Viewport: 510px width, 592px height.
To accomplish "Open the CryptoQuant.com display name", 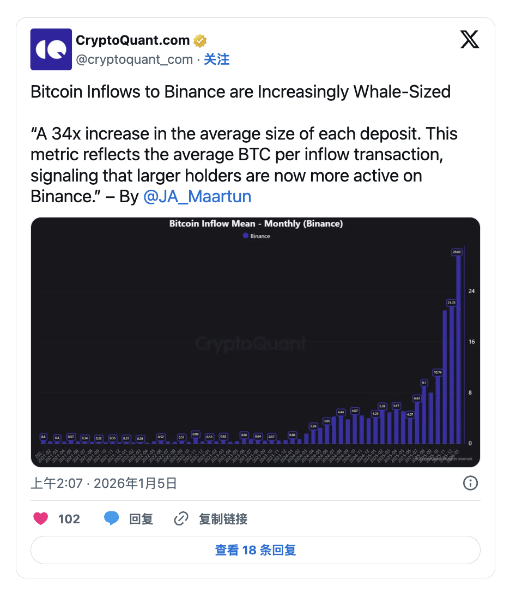I will point(132,40).
